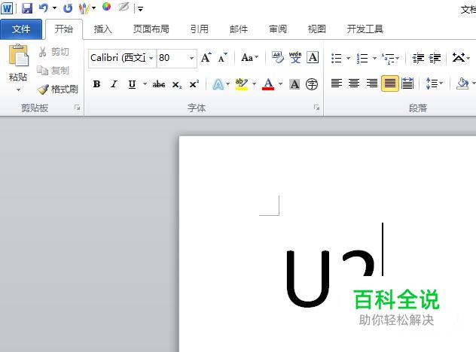476x352 pixels.
Task: Toggle superscript formatting
Action: tap(194, 84)
